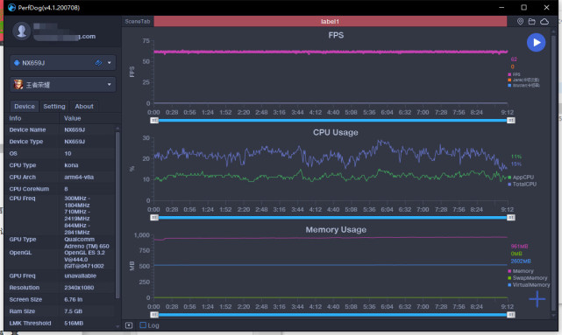
Task: Click right handle of Memory Usage range slider
Action: click(x=511, y=315)
